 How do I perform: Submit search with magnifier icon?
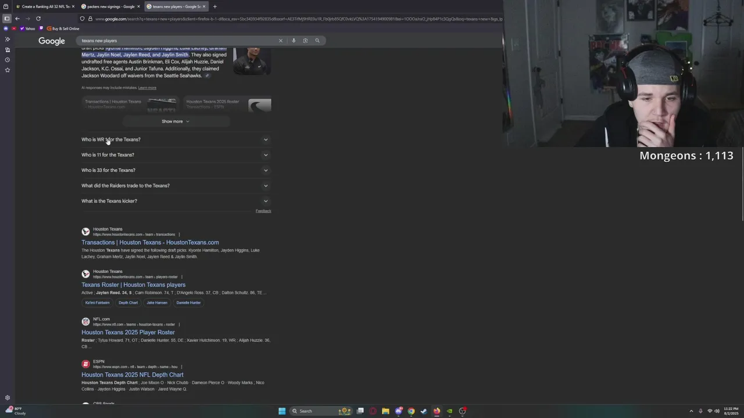coord(317,41)
